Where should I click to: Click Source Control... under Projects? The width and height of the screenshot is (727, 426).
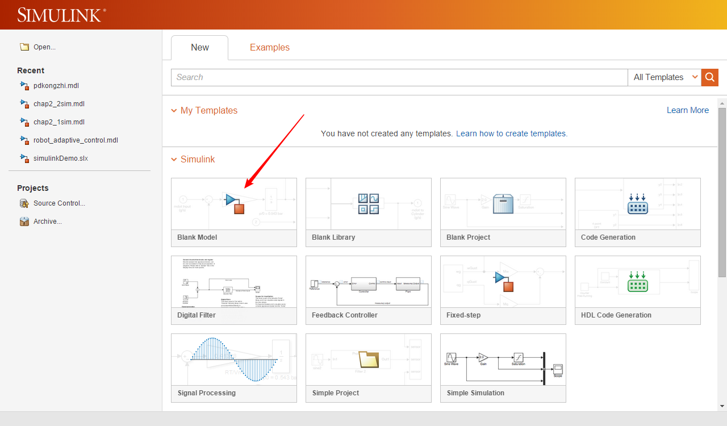click(x=59, y=203)
